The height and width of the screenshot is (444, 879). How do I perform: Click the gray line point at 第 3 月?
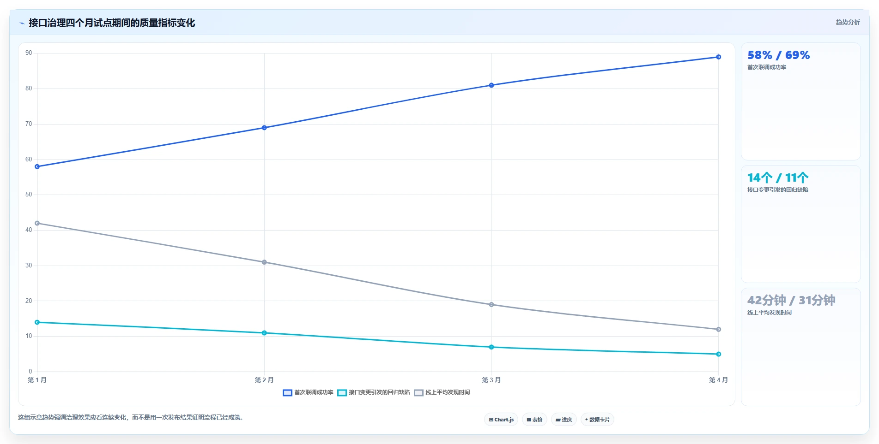(491, 305)
